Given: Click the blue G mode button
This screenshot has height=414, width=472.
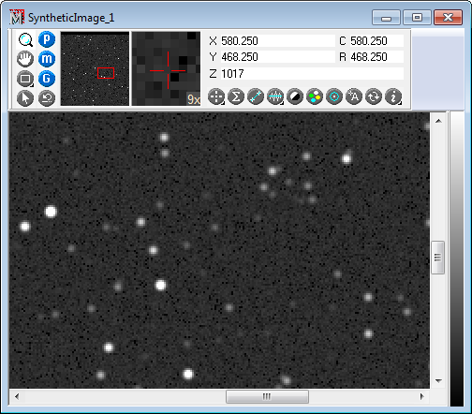Looking at the screenshot, I should [x=47, y=79].
